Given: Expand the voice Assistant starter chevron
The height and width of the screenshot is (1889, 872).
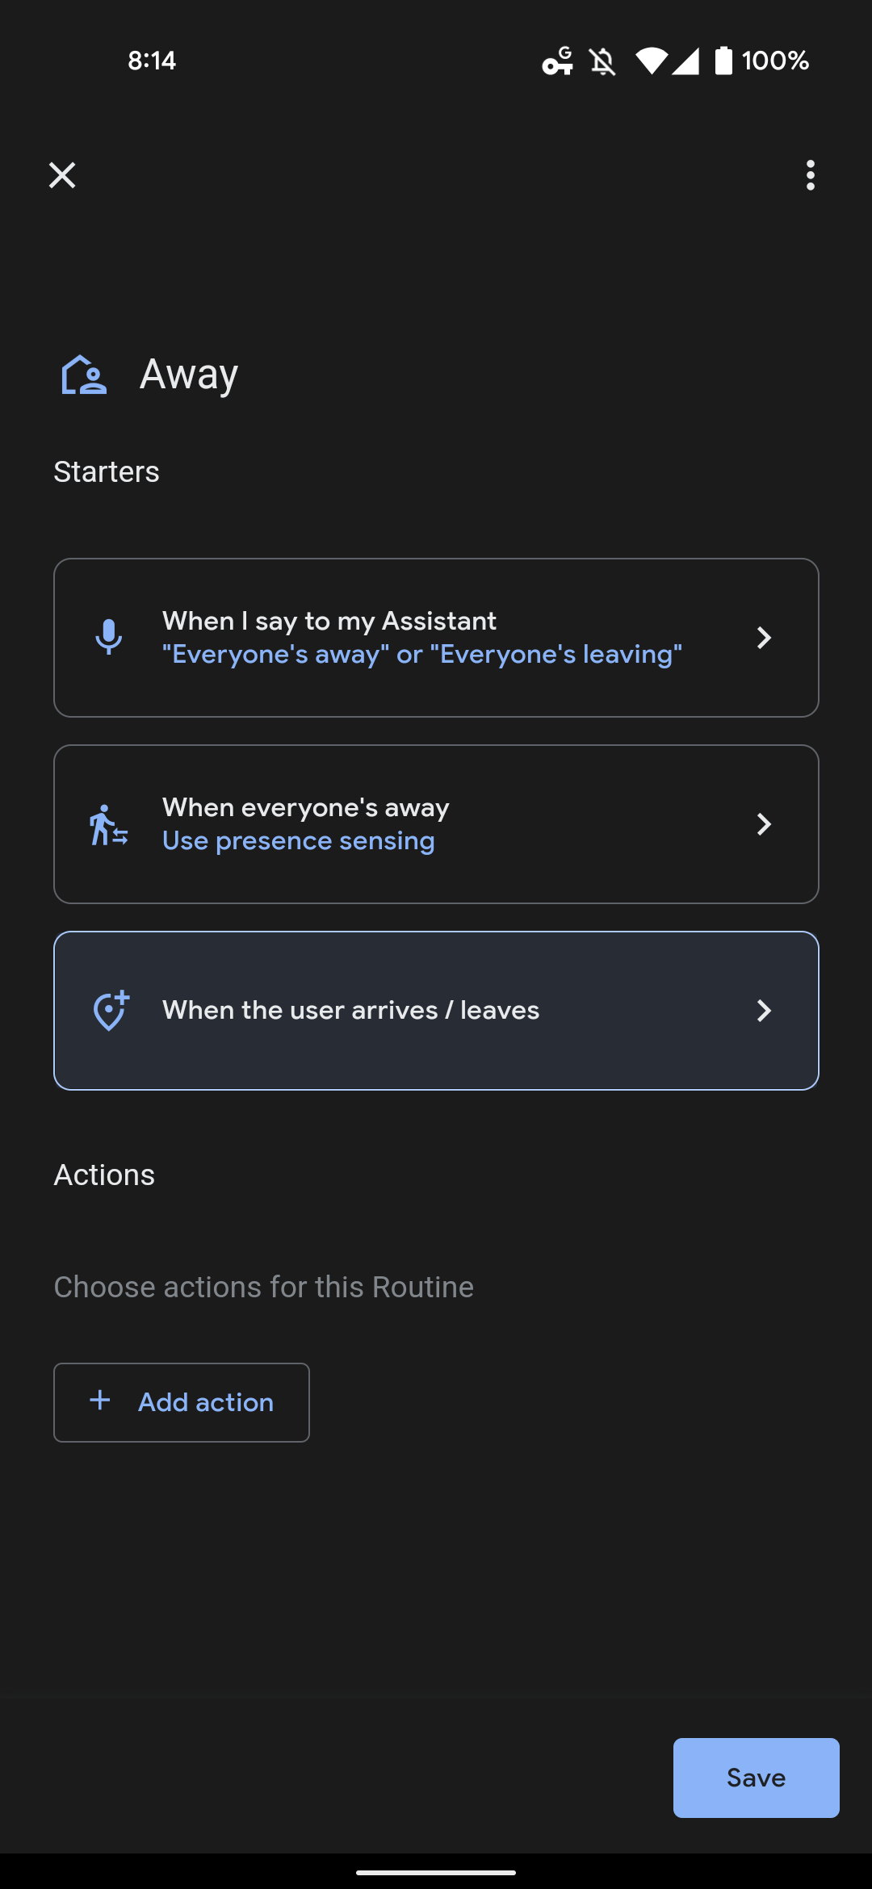Looking at the screenshot, I should (764, 638).
